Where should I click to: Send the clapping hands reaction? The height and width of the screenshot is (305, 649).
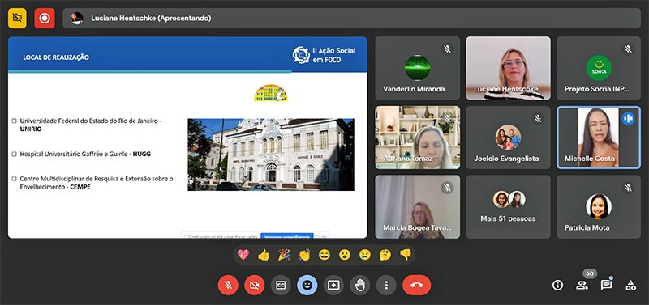coord(304,255)
